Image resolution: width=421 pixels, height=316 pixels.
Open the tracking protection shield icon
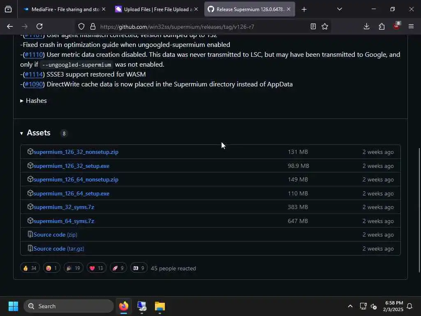pyautogui.click(x=81, y=26)
